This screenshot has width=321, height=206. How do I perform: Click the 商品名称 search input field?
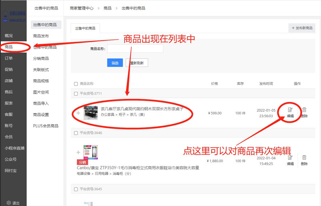click(x=135, y=49)
